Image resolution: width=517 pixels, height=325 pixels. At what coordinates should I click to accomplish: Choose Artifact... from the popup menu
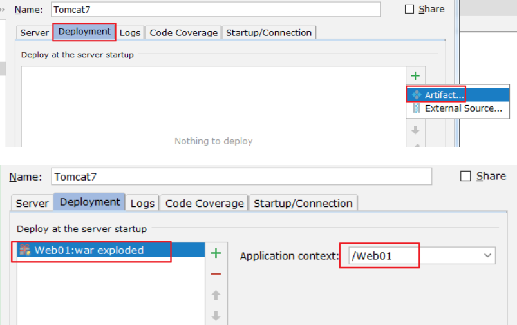(458, 95)
